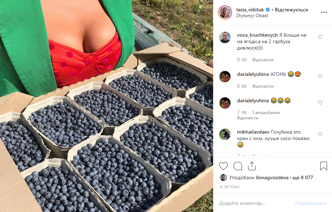Click the Опублікувати post button
Screen dimensions: 332x212
coord(311,203)
